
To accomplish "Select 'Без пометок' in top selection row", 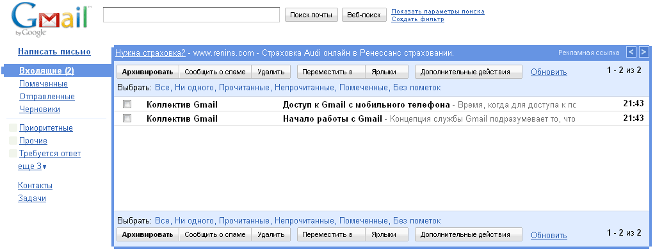I will pyautogui.click(x=417, y=88).
